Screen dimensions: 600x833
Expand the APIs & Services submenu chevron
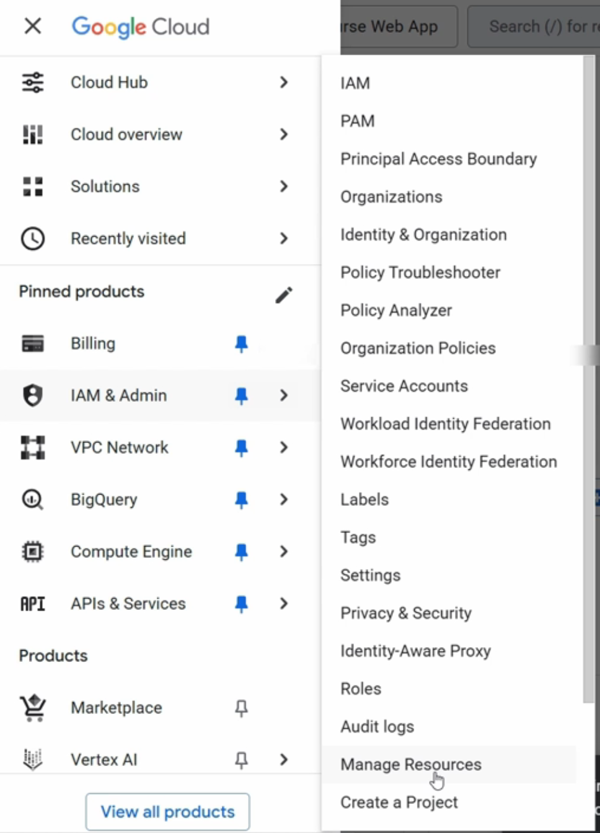[284, 604]
